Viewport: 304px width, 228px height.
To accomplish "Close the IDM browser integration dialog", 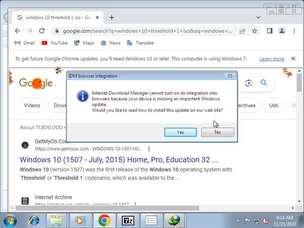I will click(x=230, y=76).
